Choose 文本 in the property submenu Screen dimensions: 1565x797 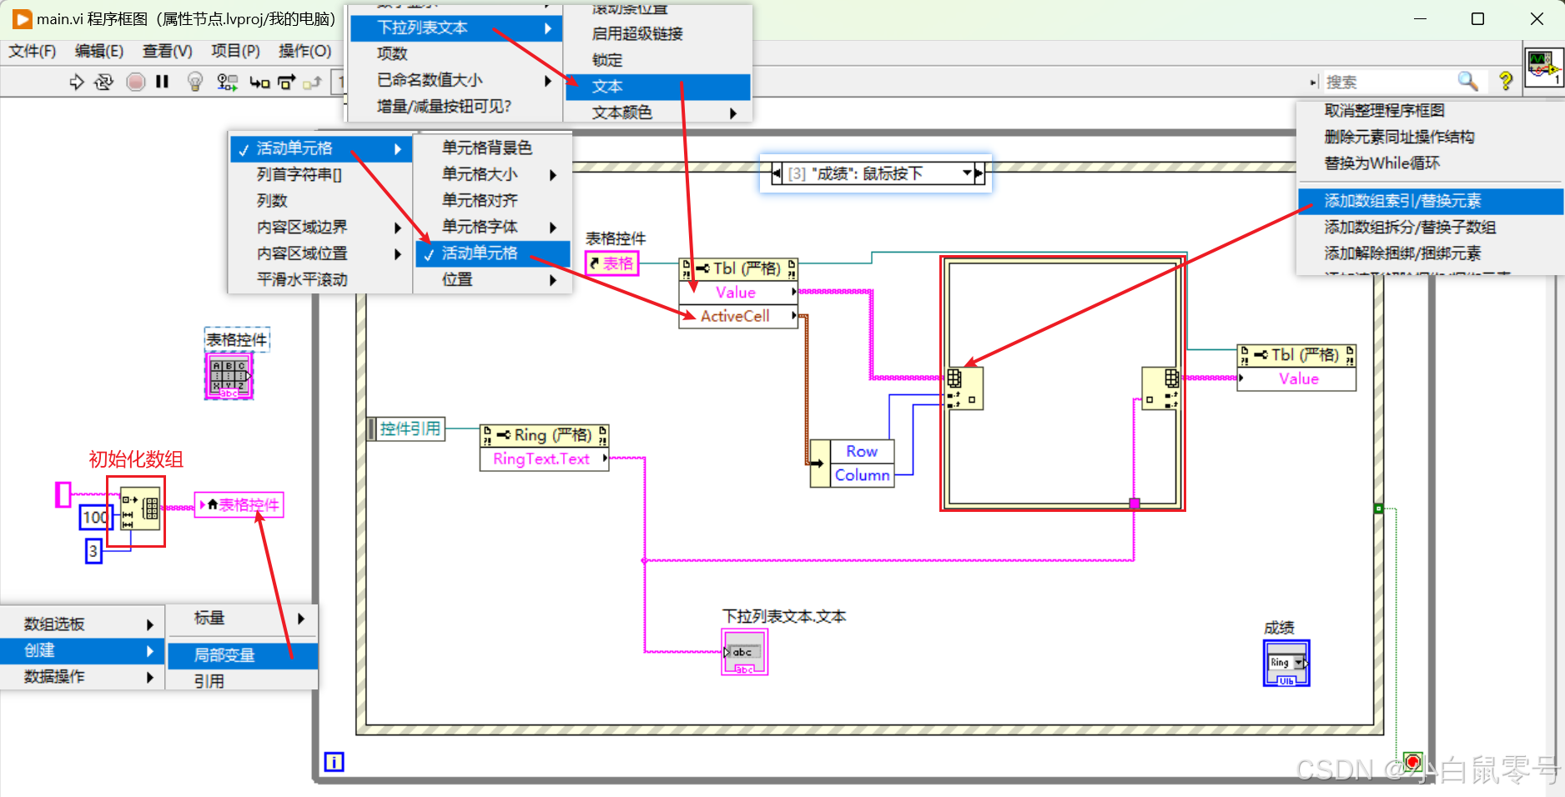(x=658, y=87)
